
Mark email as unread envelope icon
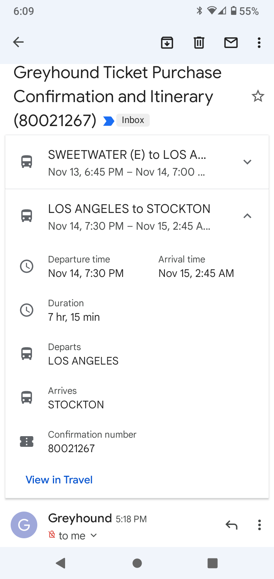click(231, 43)
